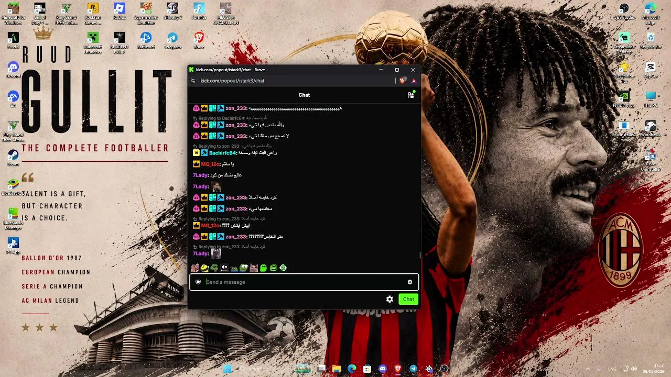Screen dimensions: 671x377
Task: Open Chivalry 2 desktop shortcut
Action: [x=172, y=12]
